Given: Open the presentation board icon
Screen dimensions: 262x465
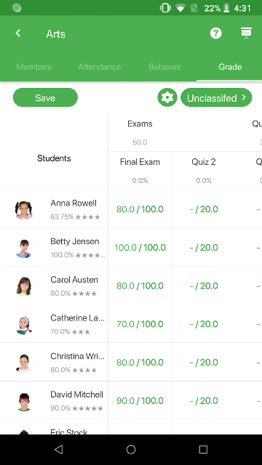Looking at the screenshot, I should tap(246, 33).
